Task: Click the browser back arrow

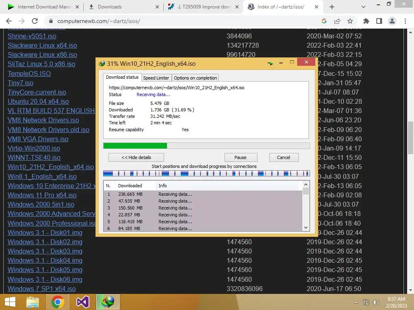Action: point(9,21)
